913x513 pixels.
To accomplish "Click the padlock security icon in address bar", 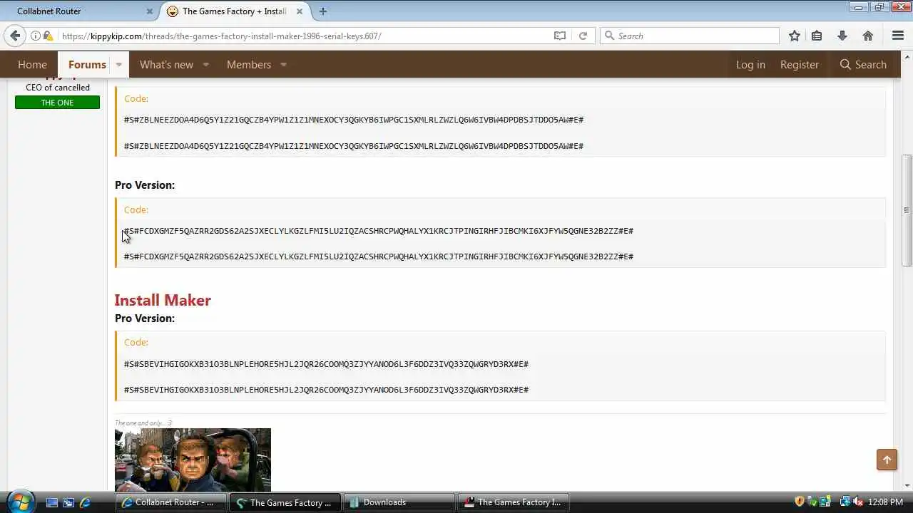I will point(48,36).
